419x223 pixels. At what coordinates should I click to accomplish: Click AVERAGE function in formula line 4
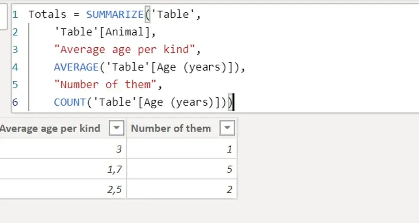(76, 67)
